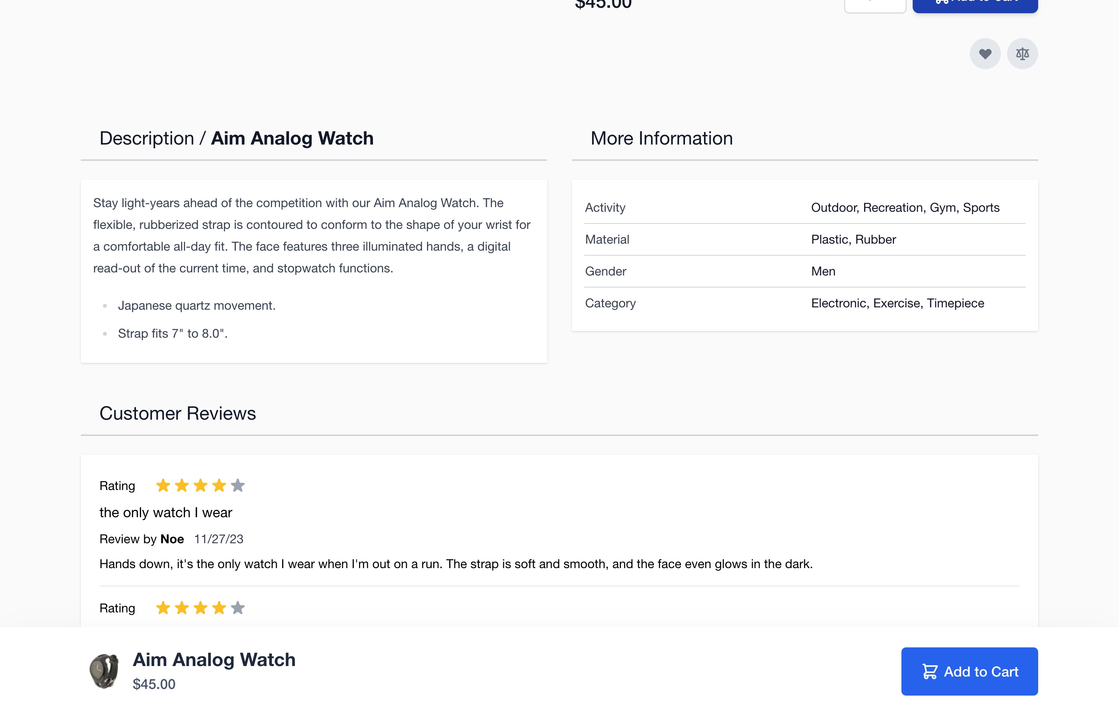Add watch to wishlist with heart icon
Viewport: 1119px width, 715px height.
click(985, 54)
